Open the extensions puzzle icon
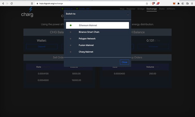Viewport: 195px width, 117px height. tap(178, 3)
